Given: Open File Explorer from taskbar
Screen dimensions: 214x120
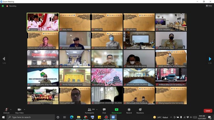Looking at the screenshot, I should [79, 117].
